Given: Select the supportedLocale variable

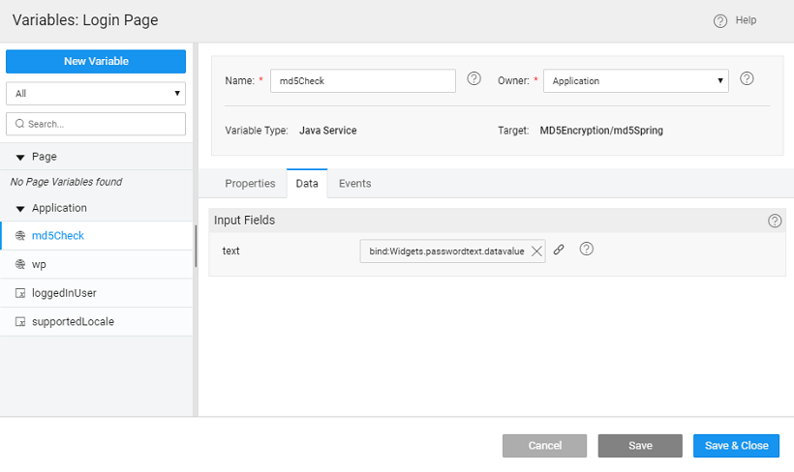Looking at the screenshot, I should point(73,322).
